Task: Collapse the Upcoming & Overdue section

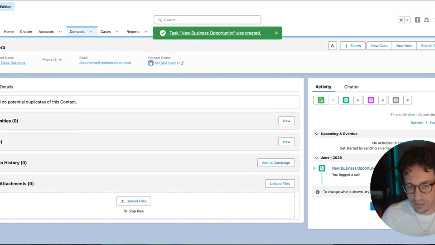Action: pos(317,134)
